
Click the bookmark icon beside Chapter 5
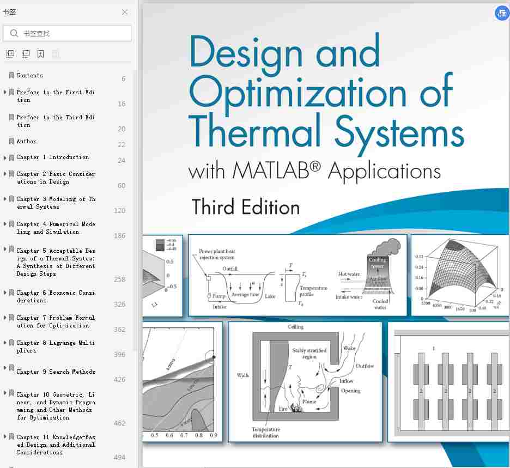click(11, 250)
